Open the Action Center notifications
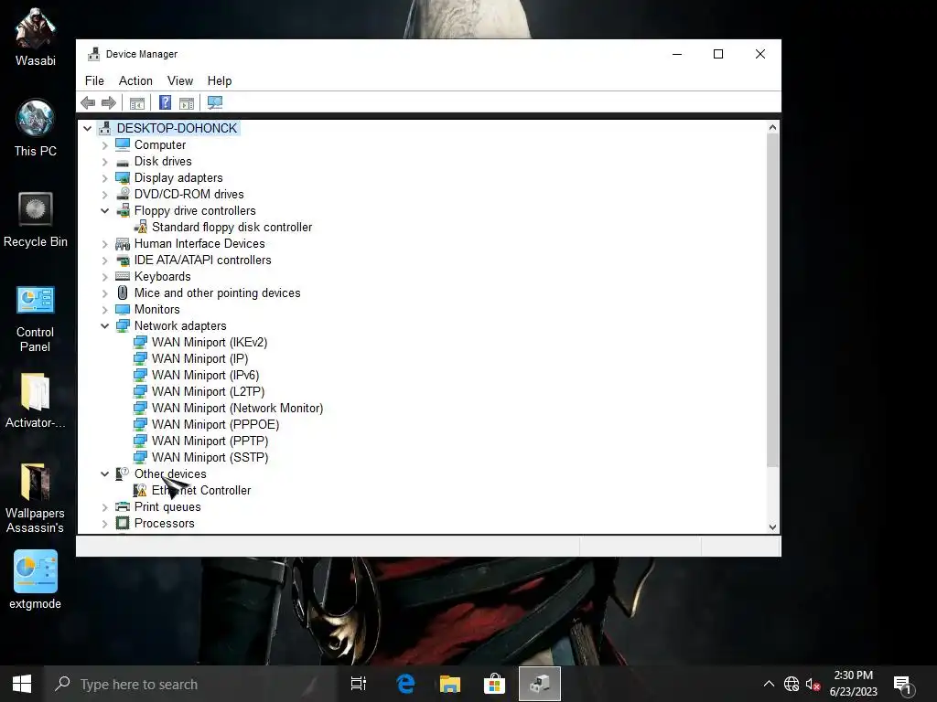This screenshot has width=937, height=702. tap(903, 684)
